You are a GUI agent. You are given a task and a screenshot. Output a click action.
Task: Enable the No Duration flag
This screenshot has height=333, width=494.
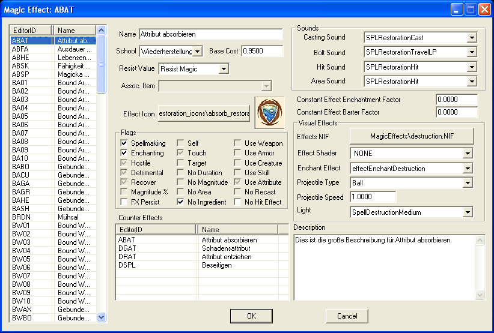[x=180, y=173]
